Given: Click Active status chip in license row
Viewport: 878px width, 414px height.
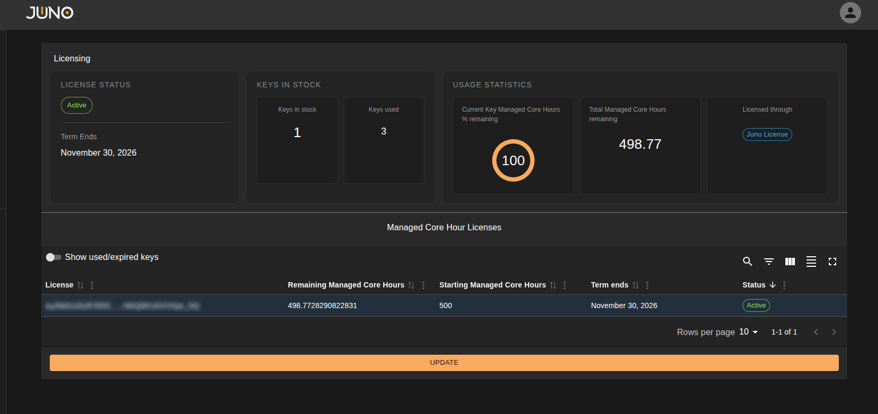Looking at the screenshot, I should coord(756,305).
